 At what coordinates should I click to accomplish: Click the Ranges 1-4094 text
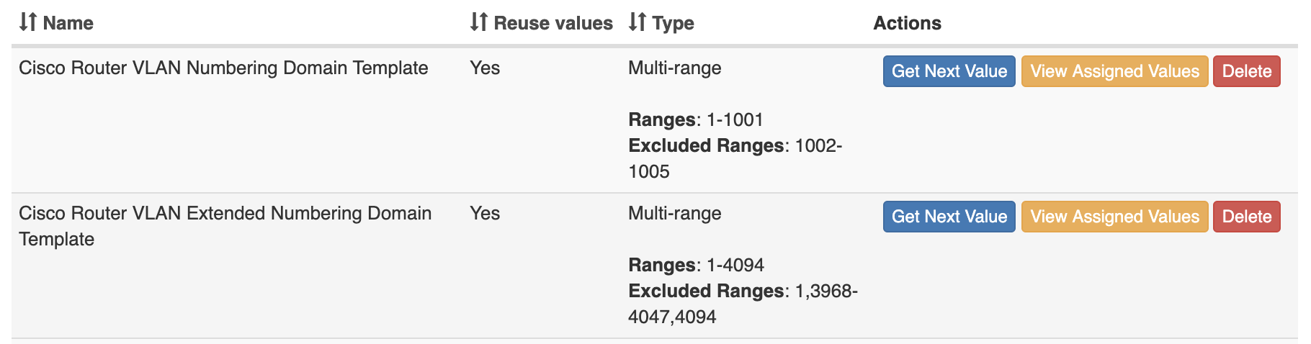pyautogui.click(x=696, y=265)
